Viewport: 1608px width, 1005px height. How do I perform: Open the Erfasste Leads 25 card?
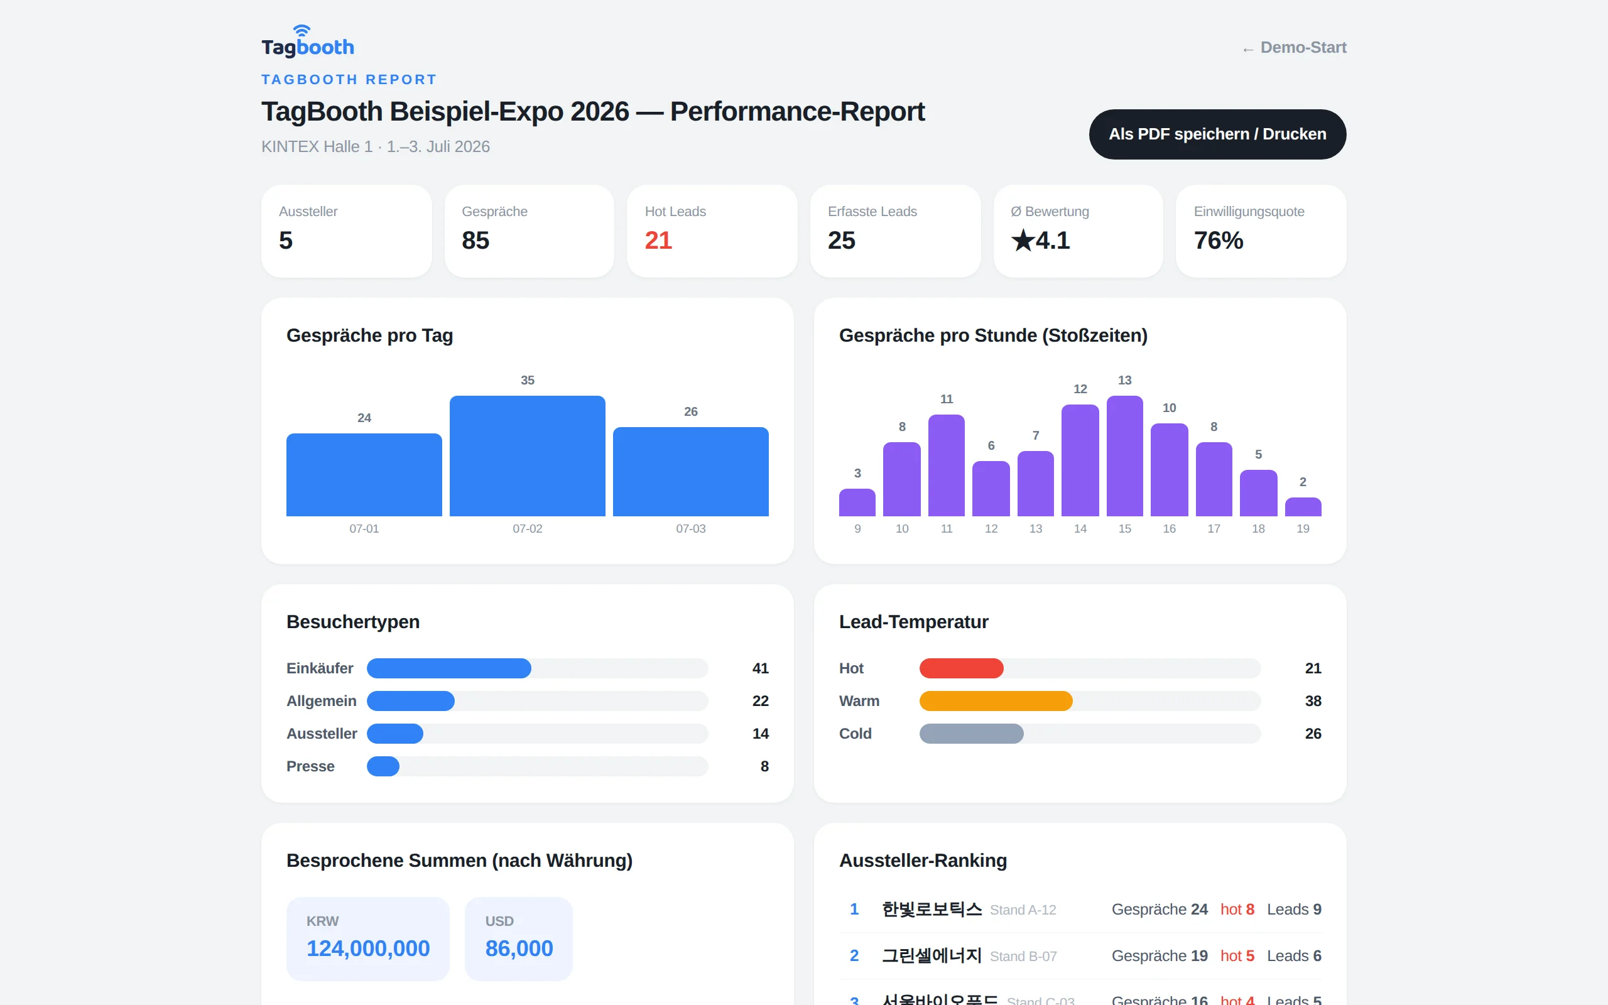pyautogui.click(x=896, y=231)
